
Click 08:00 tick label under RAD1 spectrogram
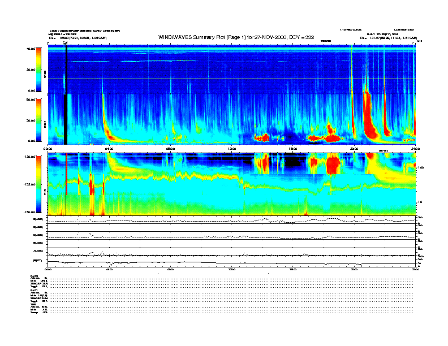click(x=170, y=149)
